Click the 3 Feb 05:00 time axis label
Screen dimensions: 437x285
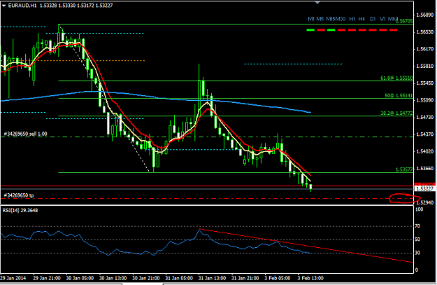[278, 278]
